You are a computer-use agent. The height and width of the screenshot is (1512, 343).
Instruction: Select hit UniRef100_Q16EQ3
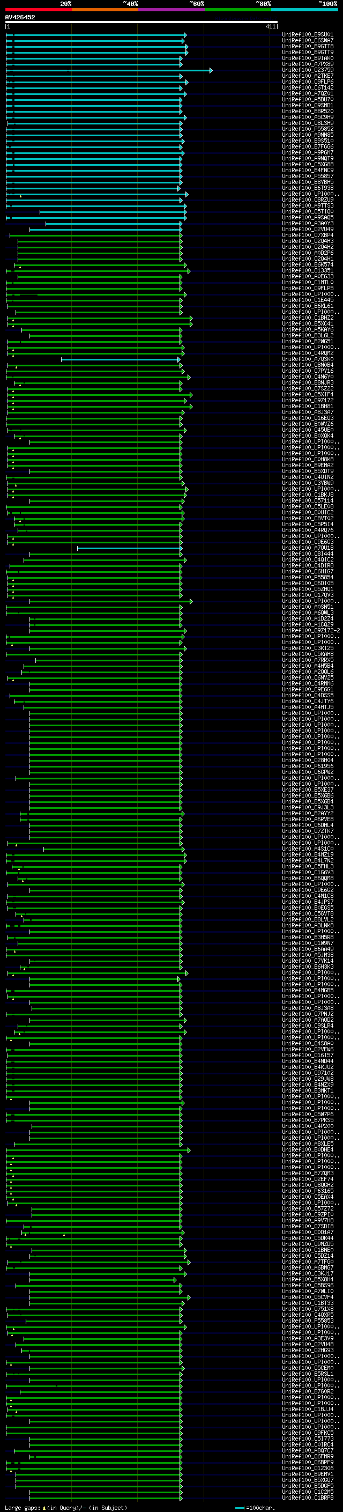308,418
